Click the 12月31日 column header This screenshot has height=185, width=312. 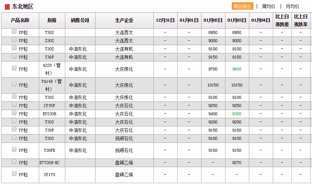coord(165,20)
